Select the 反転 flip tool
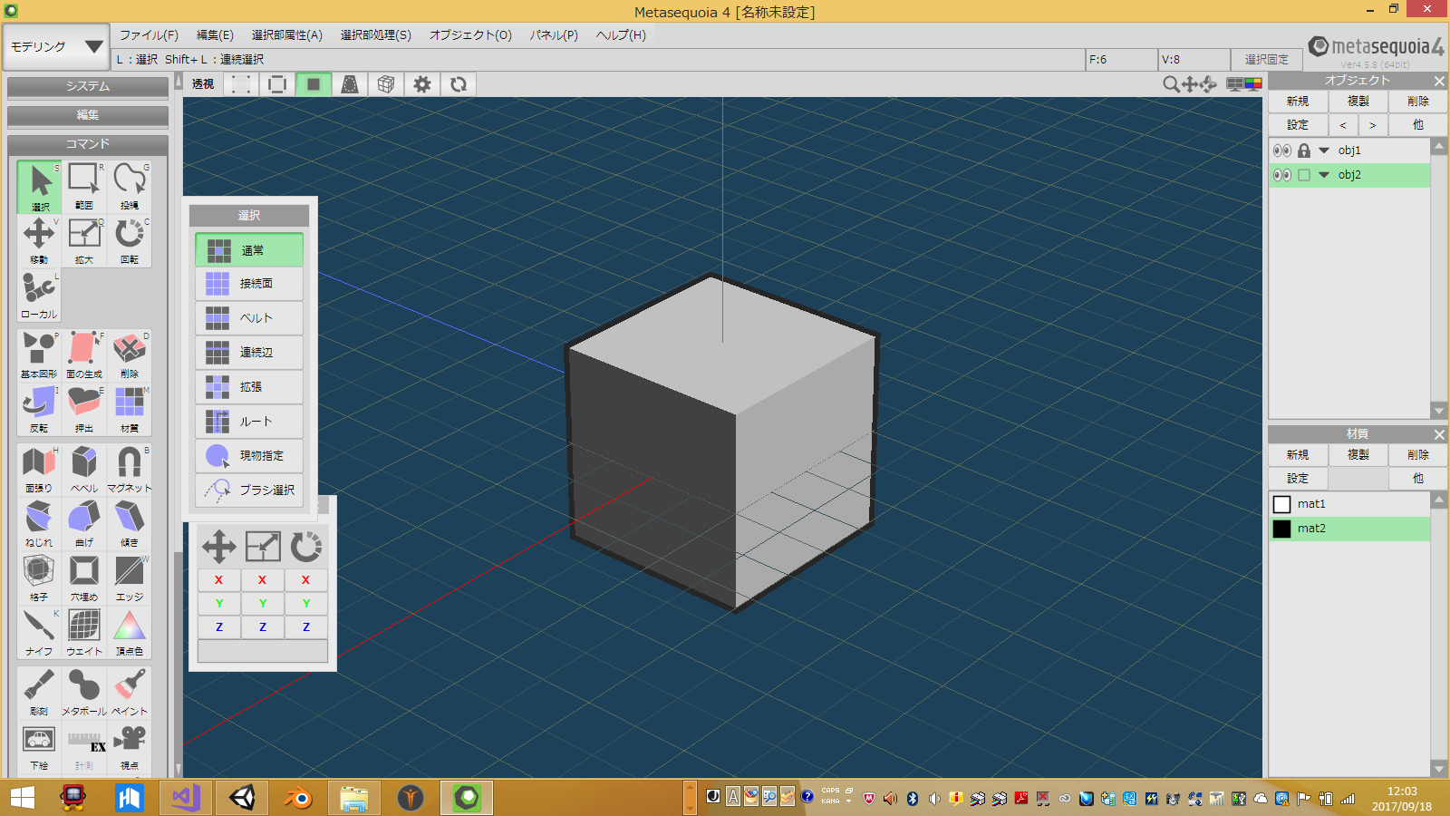The image size is (1450, 816). tap(39, 410)
